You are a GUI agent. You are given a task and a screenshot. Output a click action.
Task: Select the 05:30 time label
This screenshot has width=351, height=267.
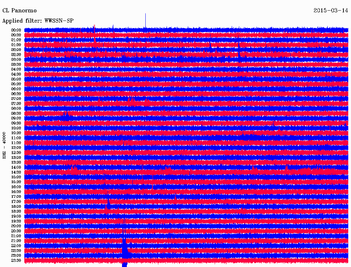[x=16, y=84]
